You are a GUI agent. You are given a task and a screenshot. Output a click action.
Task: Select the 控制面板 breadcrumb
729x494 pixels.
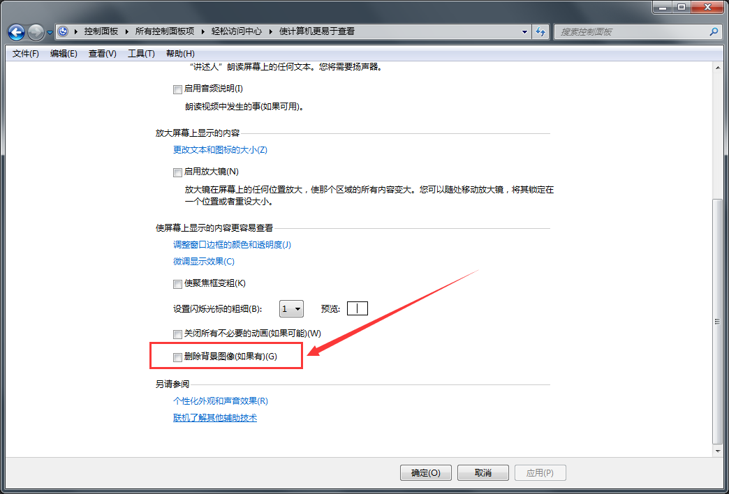[101, 31]
